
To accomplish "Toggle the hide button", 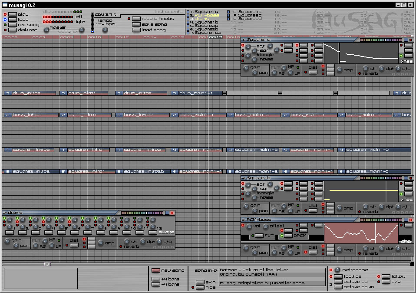I will click(200, 287).
